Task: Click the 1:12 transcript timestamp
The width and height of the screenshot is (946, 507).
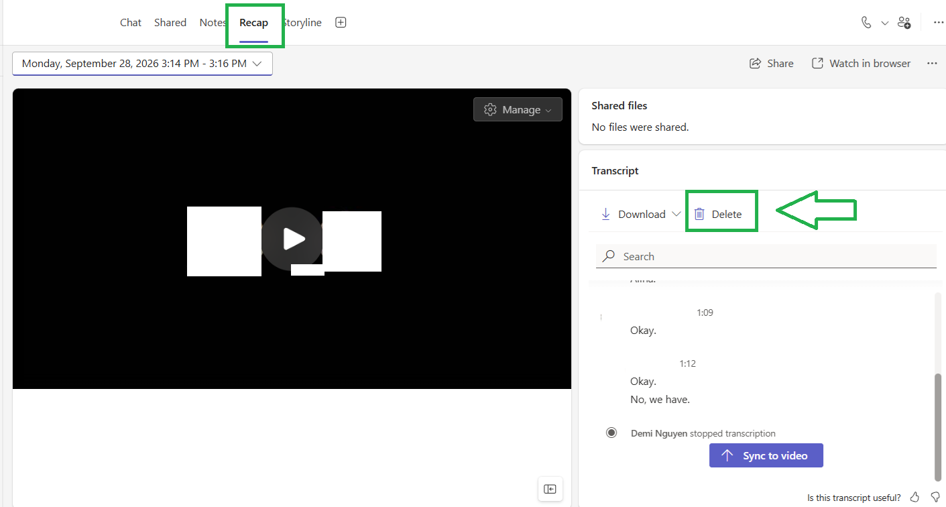Action: tap(687, 363)
